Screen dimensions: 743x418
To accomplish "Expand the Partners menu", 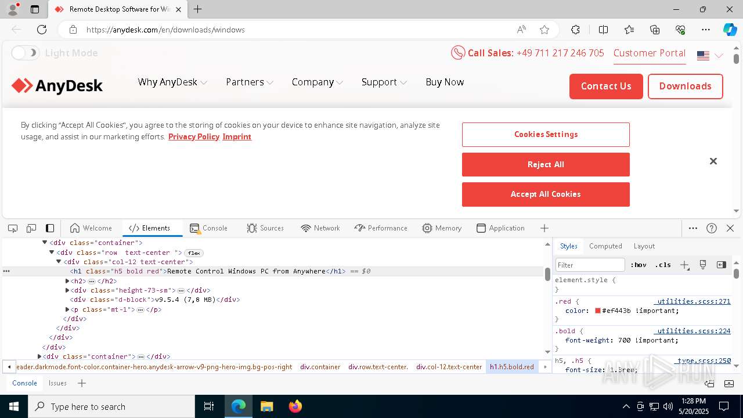I will pos(250,82).
